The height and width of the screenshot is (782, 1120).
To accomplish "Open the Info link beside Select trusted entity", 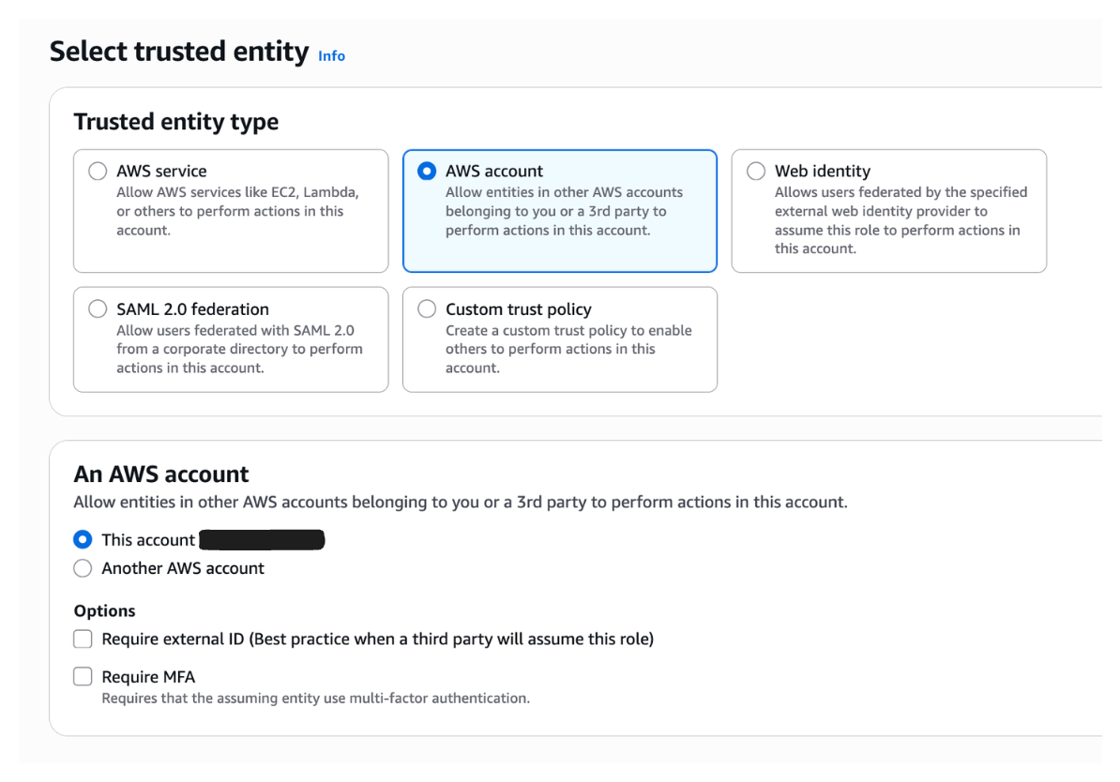I will pyautogui.click(x=331, y=55).
